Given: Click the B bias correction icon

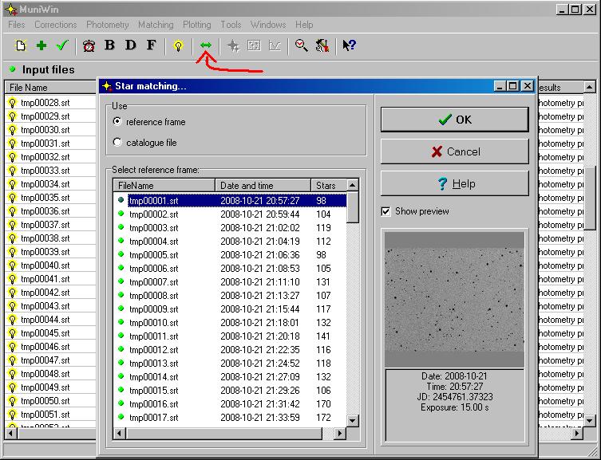Looking at the screenshot, I should click(x=110, y=45).
